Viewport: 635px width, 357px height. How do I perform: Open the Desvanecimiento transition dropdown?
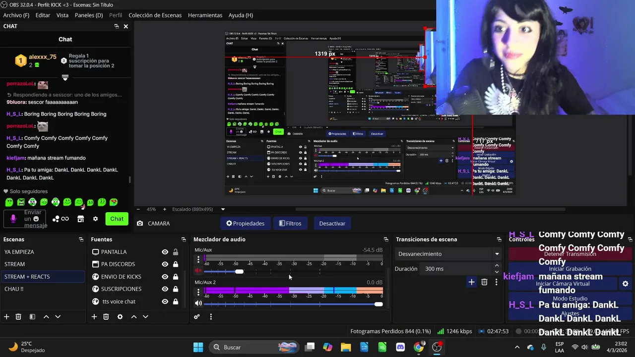pos(448,254)
